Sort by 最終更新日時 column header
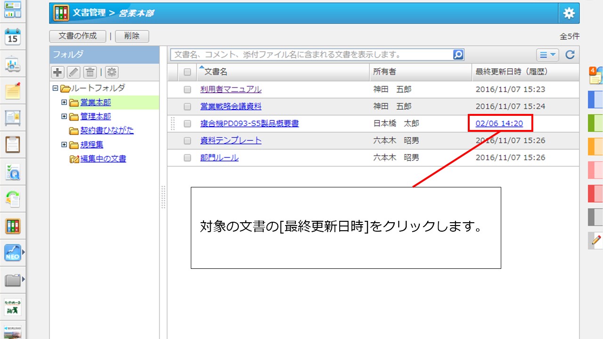603x339 pixels. pos(511,72)
